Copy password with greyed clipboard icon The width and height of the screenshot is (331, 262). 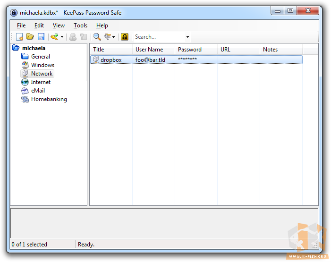coord(84,37)
